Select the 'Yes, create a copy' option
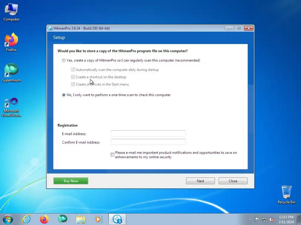Image resolution: width=301 pixels, height=225 pixels. (x=131, y=60)
